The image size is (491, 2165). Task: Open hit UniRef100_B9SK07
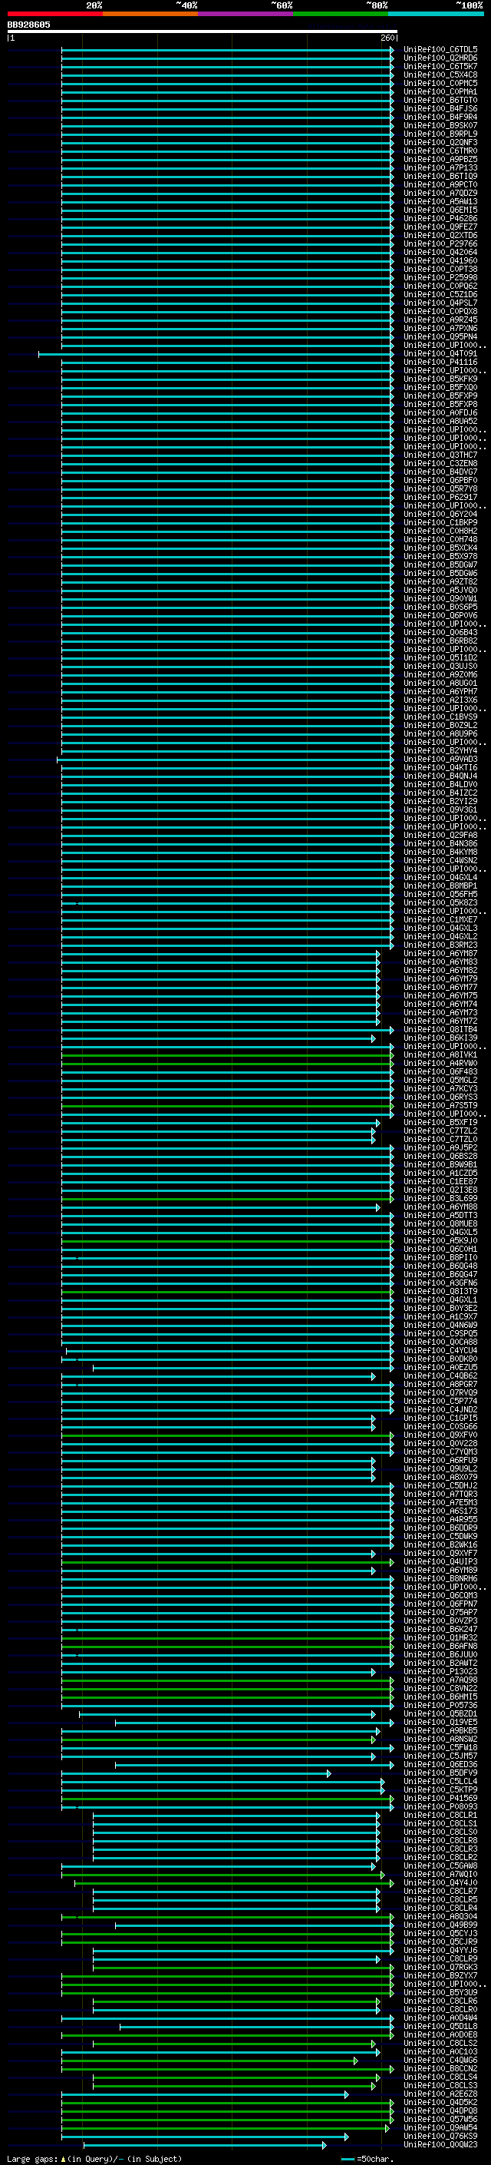(x=440, y=125)
